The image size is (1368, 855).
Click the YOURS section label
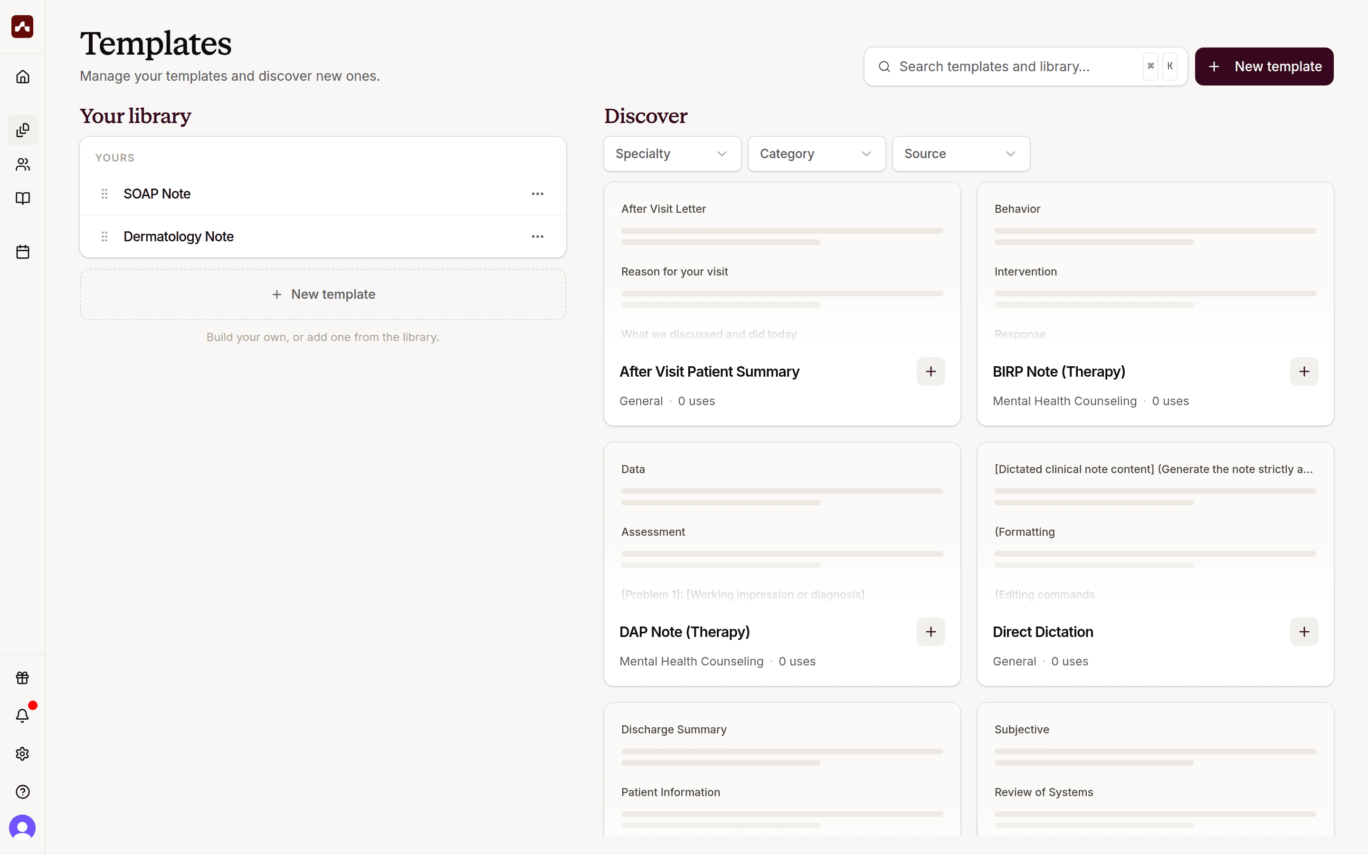(x=115, y=158)
